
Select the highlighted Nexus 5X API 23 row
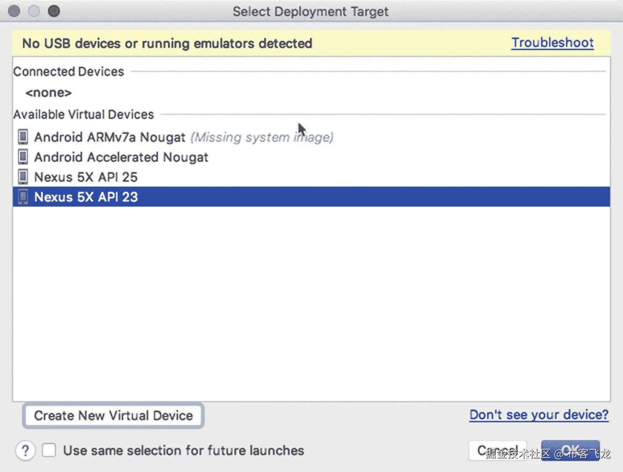pos(86,197)
